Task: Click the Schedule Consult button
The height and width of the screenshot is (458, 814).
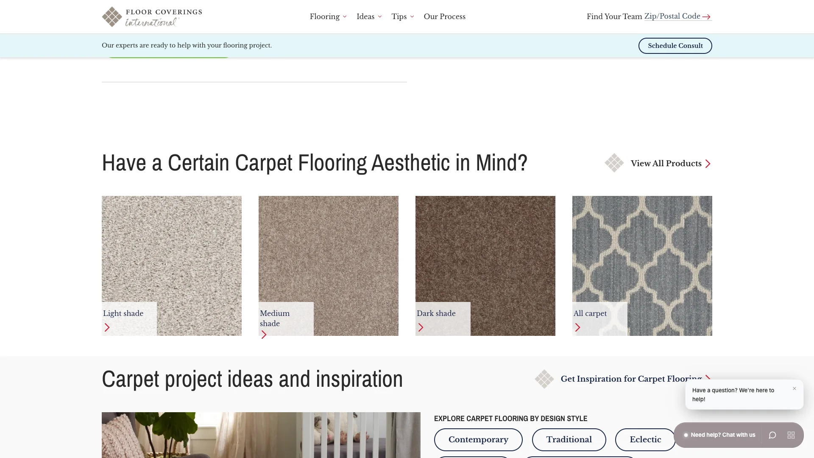Action: (675, 45)
